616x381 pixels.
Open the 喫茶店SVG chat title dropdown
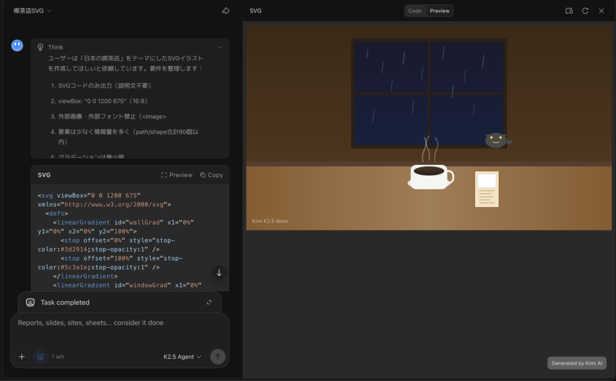coord(33,11)
